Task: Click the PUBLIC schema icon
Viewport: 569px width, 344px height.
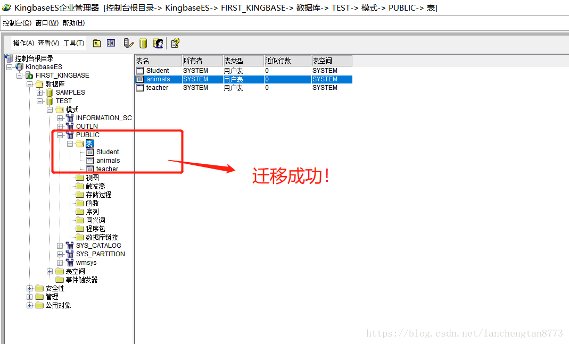Action: [x=70, y=135]
